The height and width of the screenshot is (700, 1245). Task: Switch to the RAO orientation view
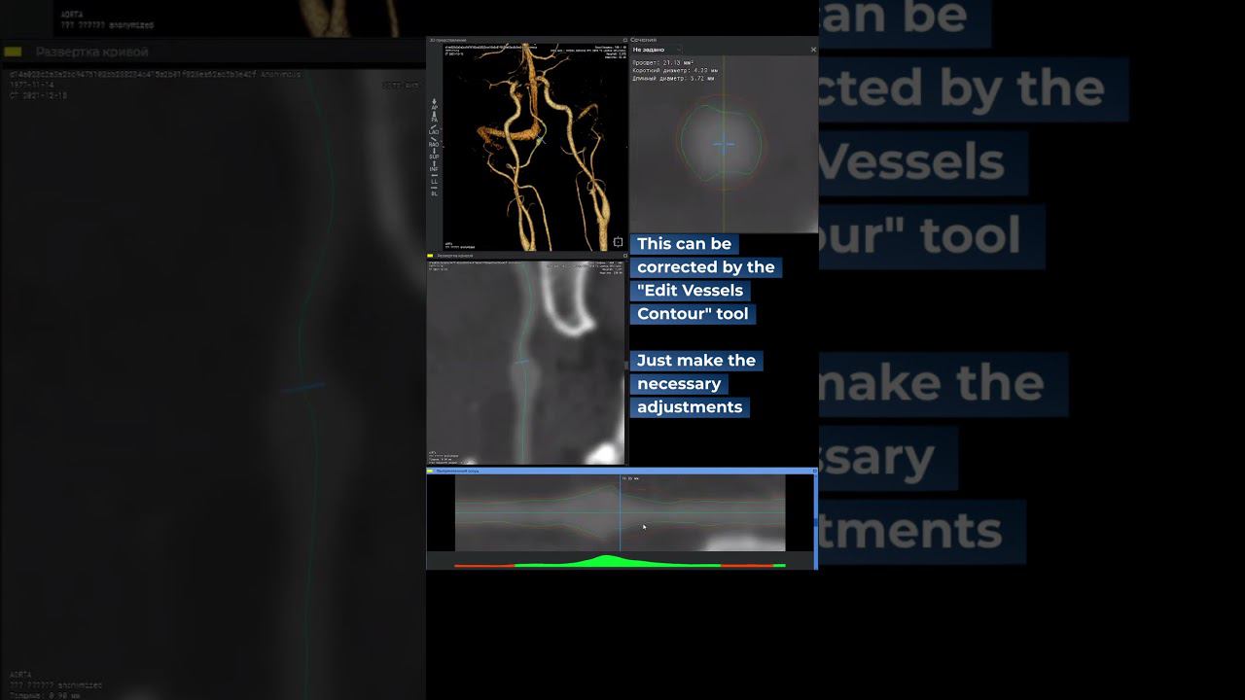tap(435, 142)
